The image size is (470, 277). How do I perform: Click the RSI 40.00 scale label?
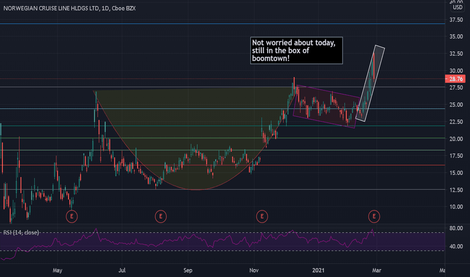point(456,246)
